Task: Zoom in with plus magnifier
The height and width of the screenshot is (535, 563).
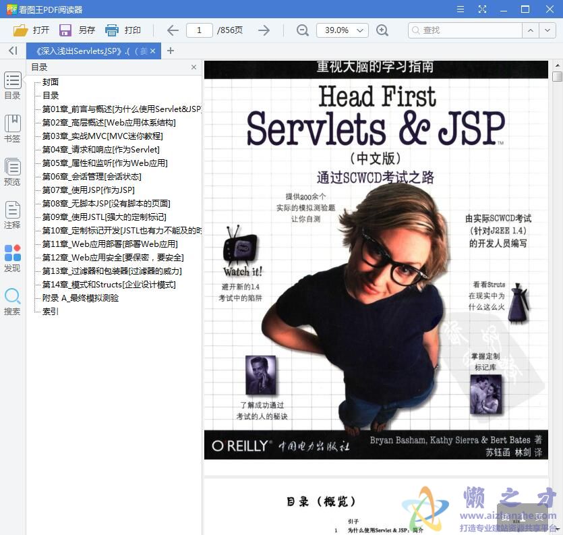Action: click(382, 30)
